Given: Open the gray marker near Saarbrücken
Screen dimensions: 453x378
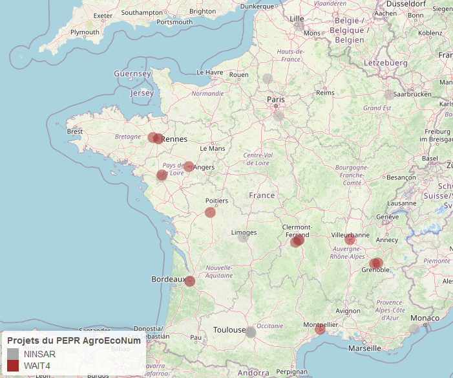Looking at the screenshot, I should pos(388,94).
